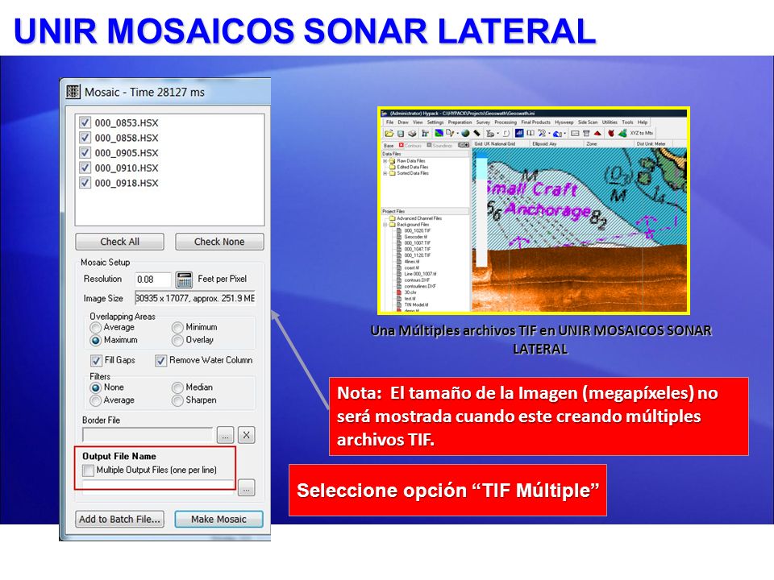774x580 pixels.
Task: Click the printer icon in Hypack toolbar
Action: [x=412, y=133]
